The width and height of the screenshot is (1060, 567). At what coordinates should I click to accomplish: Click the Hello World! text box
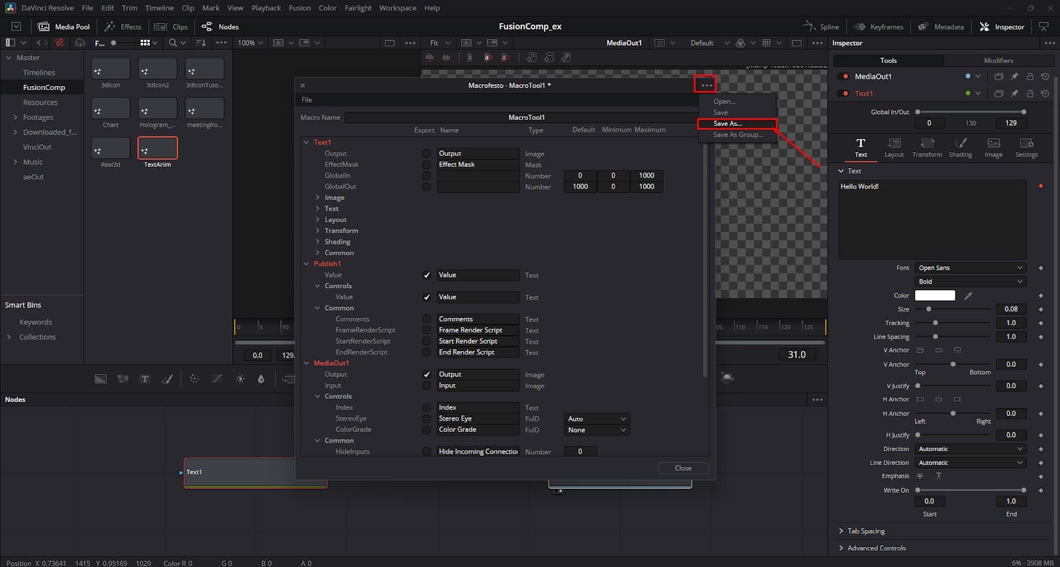click(x=933, y=219)
